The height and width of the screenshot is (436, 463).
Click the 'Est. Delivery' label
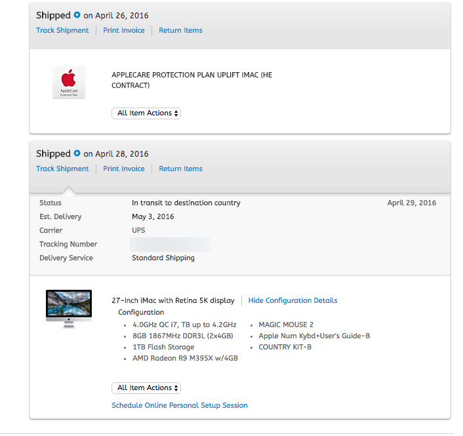tap(60, 216)
